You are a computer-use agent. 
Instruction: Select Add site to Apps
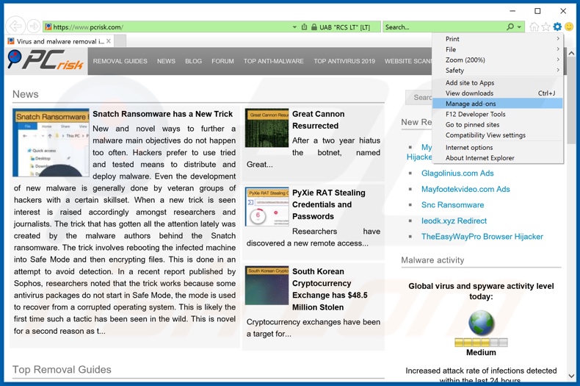pyautogui.click(x=498, y=82)
